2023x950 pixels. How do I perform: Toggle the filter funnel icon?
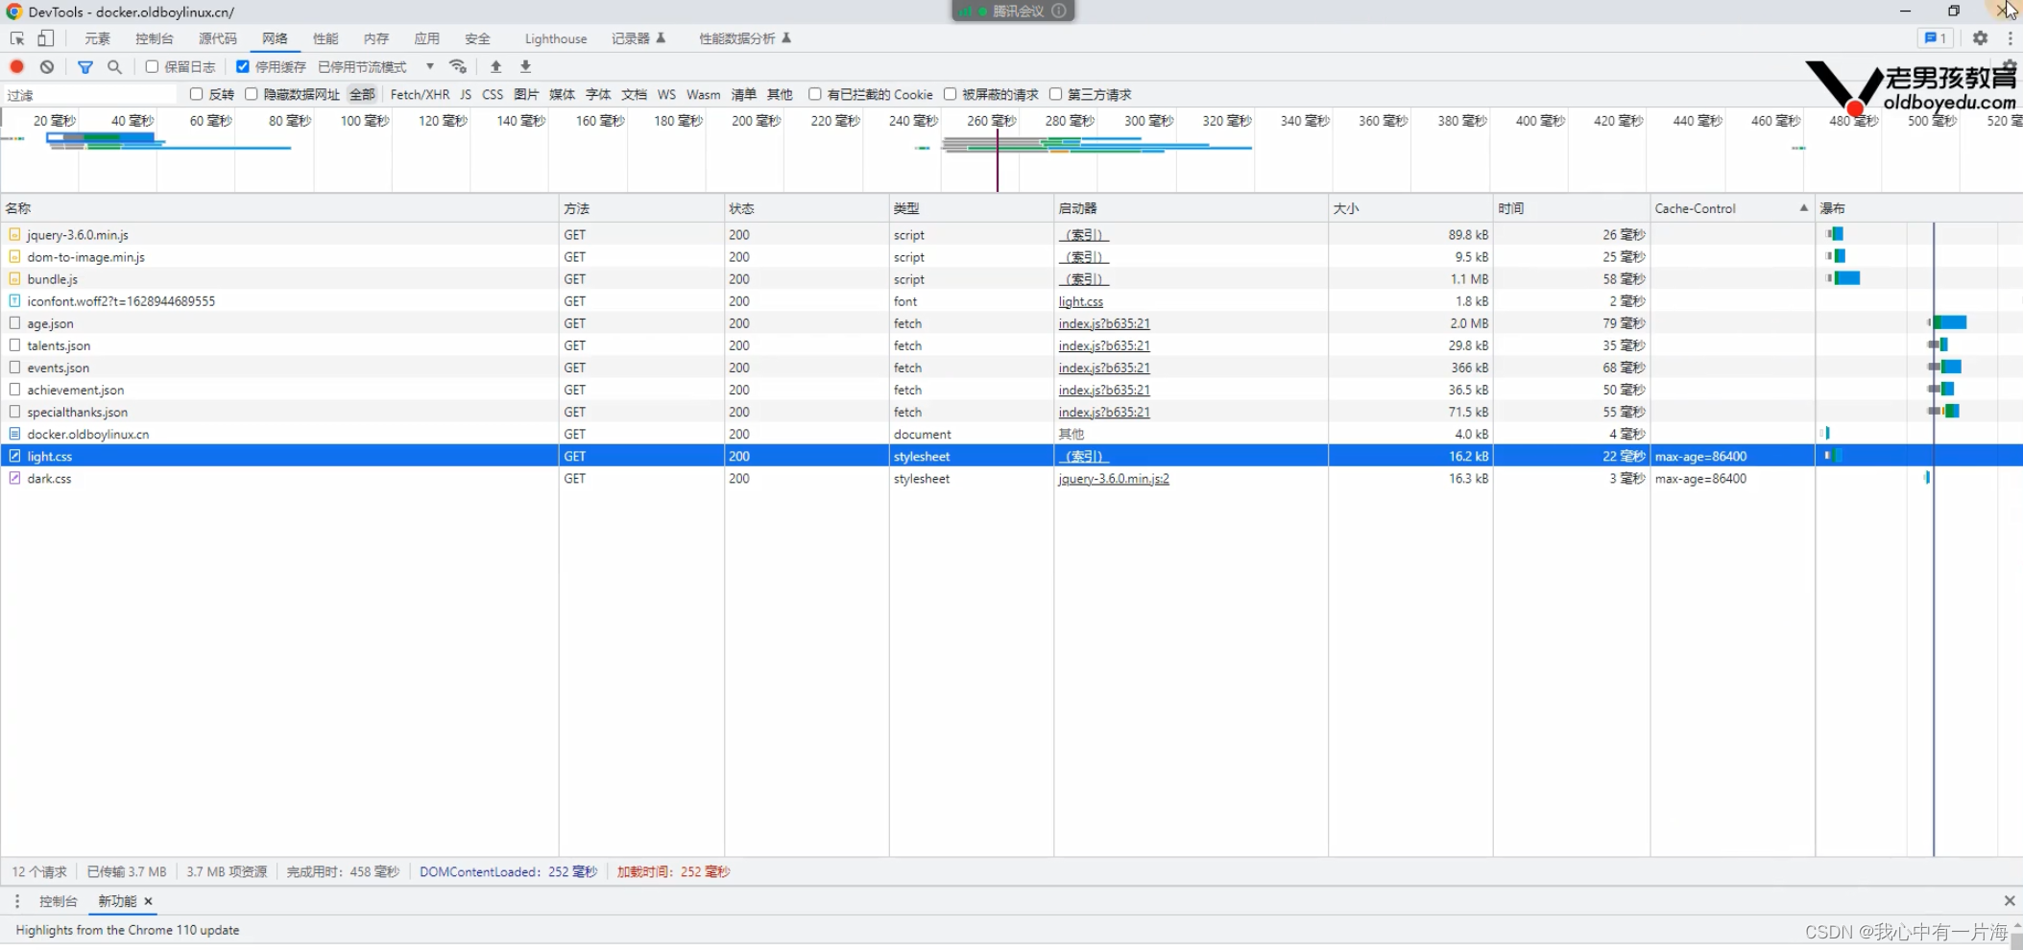tap(85, 66)
